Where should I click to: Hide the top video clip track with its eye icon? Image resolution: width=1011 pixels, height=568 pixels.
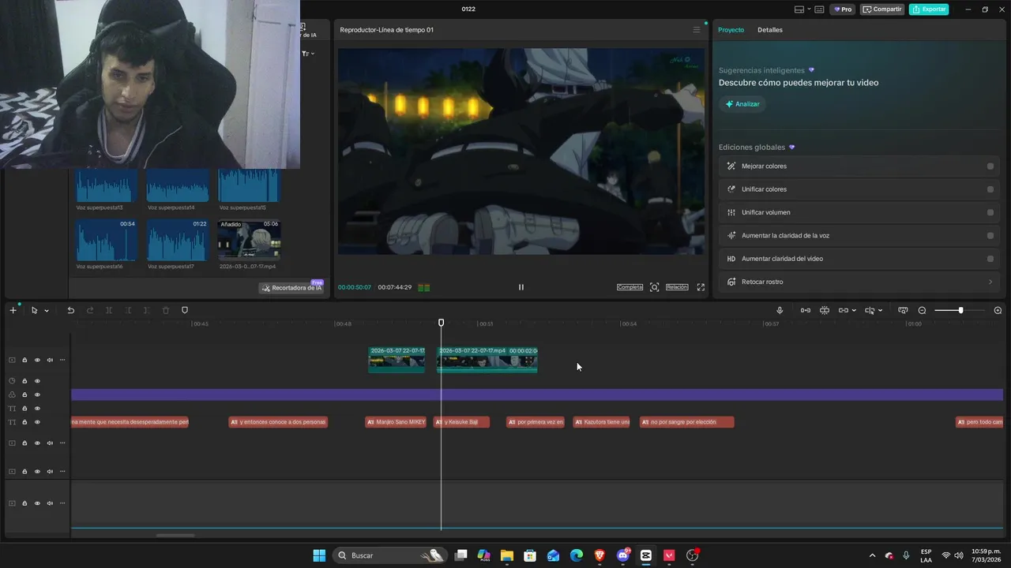(37, 360)
